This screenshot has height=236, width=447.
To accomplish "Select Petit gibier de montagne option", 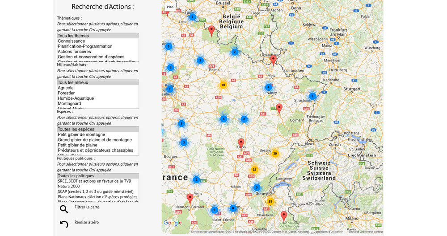I will [98, 134].
